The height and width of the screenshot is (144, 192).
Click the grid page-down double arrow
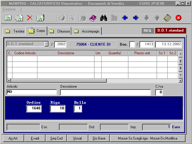click(180, 68)
